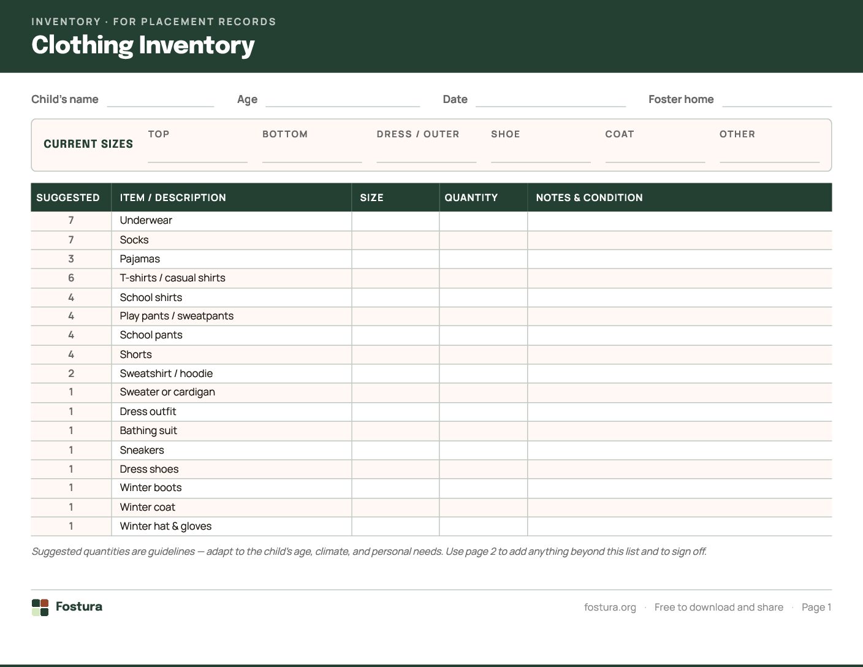Select the 'Shorts' row item
The image size is (863, 667).
pos(135,354)
